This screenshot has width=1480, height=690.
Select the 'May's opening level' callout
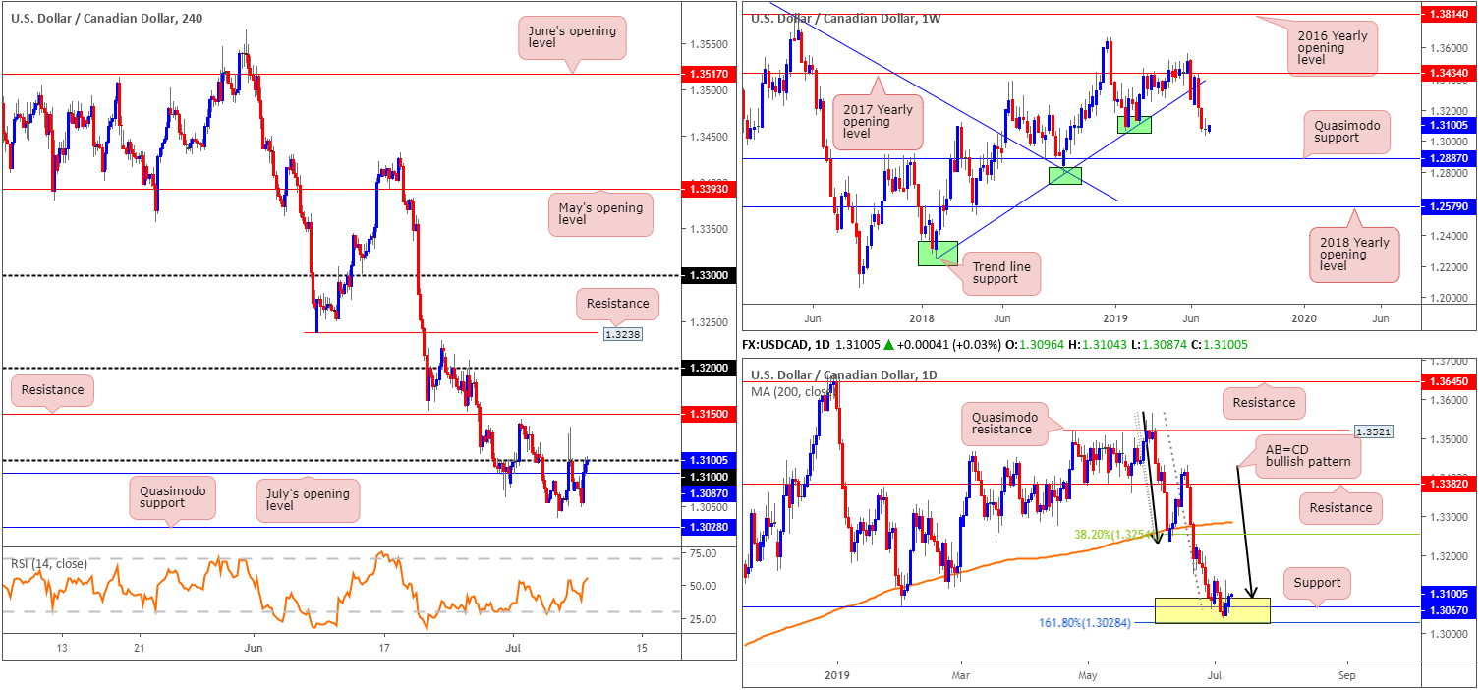(x=598, y=215)
